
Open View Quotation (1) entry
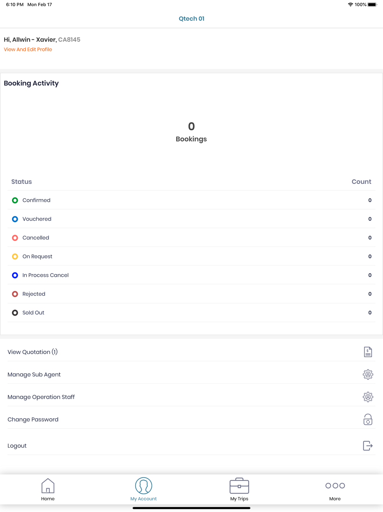coord(33,352)
